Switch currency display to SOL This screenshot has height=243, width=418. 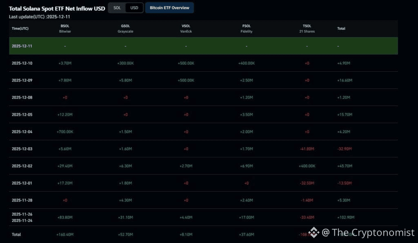pos(117,7)
